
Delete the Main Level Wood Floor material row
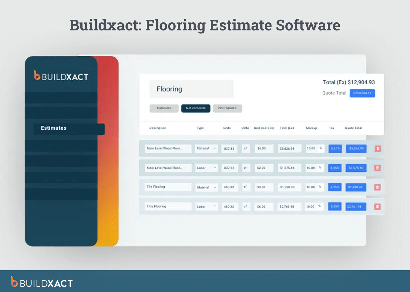377,149
